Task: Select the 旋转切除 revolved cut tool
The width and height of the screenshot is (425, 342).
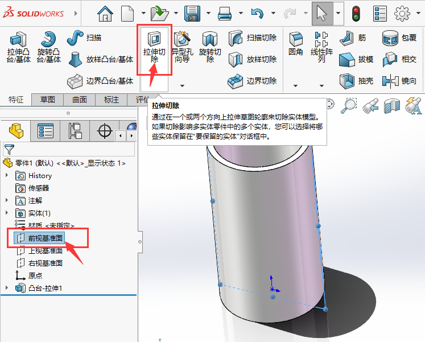Action: (x=210, y=47)
